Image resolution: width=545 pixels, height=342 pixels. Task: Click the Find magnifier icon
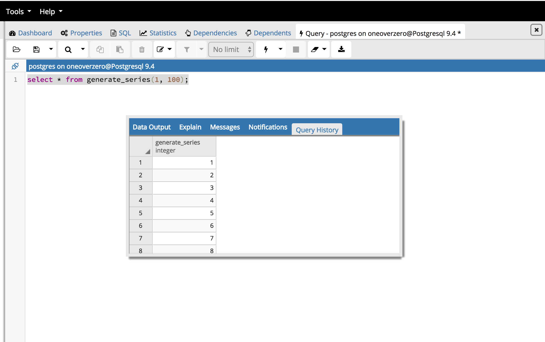point(68,49)
